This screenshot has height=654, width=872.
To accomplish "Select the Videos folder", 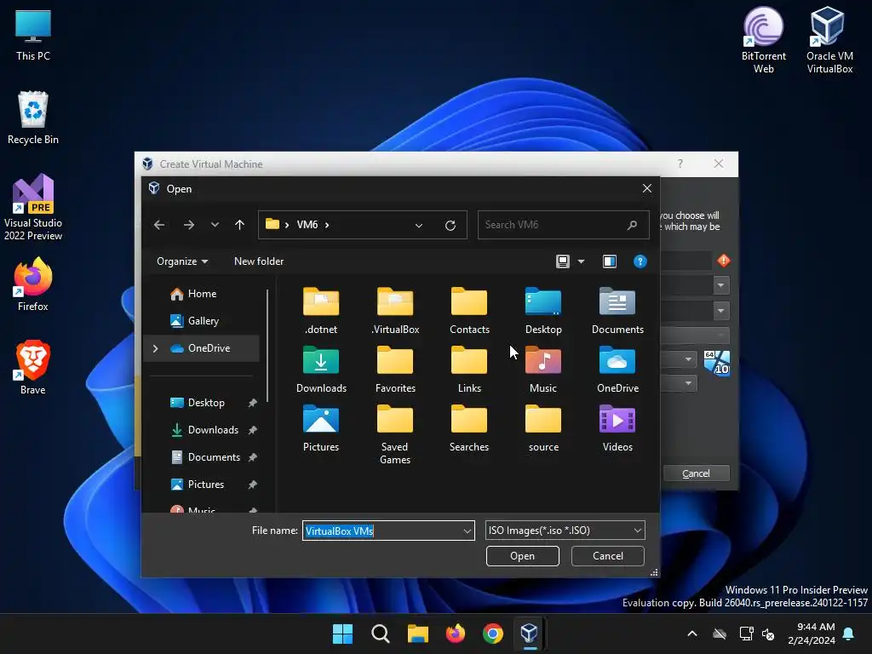I will click(617, 429).
